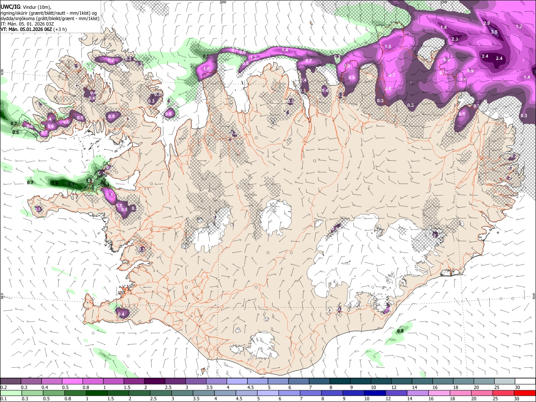Click the 0.8 rain value off southeast coast
The height and width of the screenshot is (402, 536).
pos(400,331)
